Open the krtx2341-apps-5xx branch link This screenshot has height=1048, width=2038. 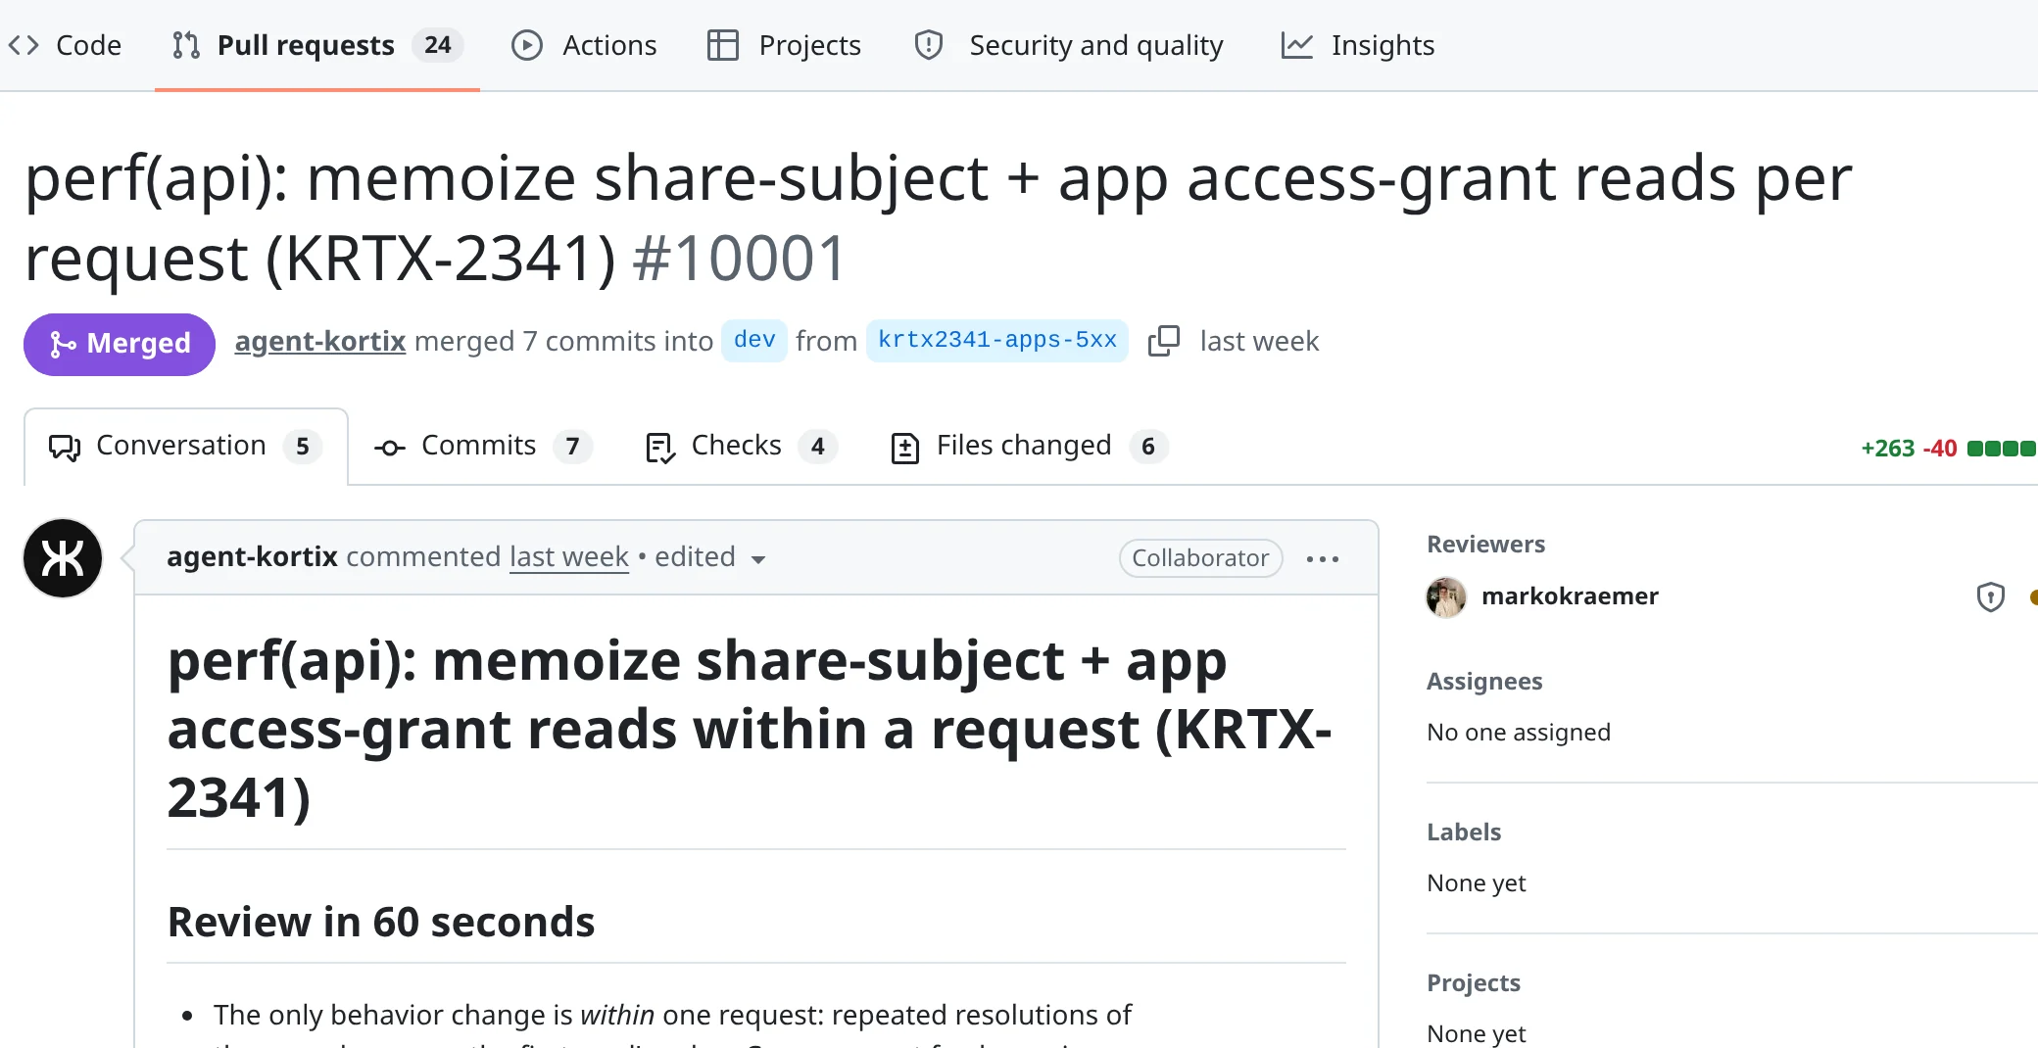point(997,341)
